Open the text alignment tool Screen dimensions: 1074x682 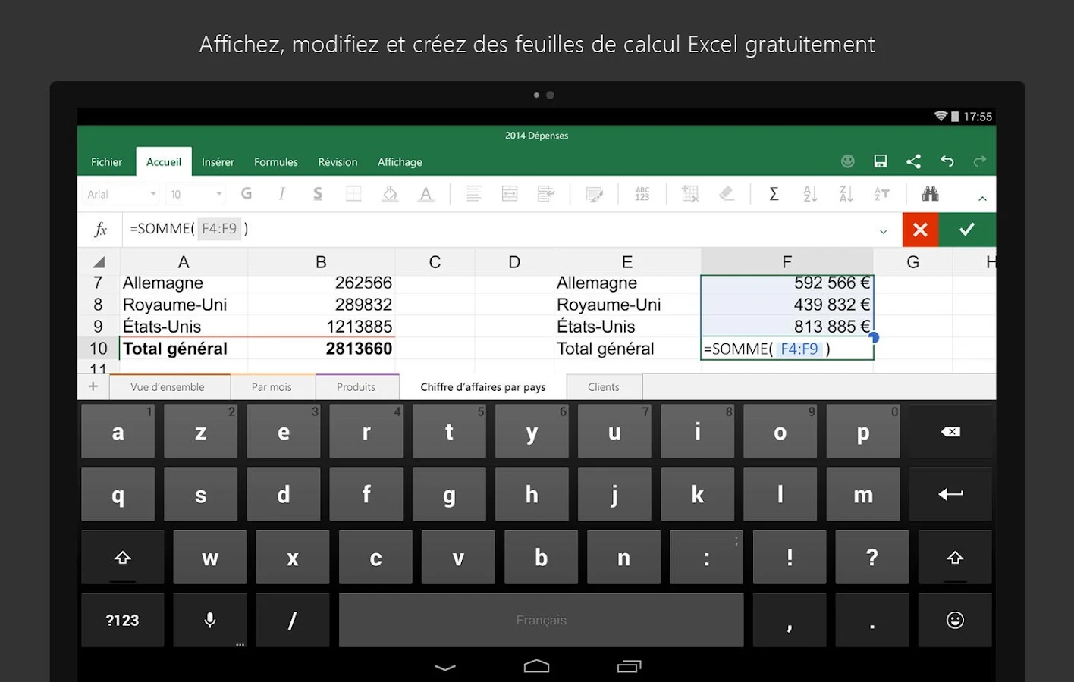click(474, 194)
